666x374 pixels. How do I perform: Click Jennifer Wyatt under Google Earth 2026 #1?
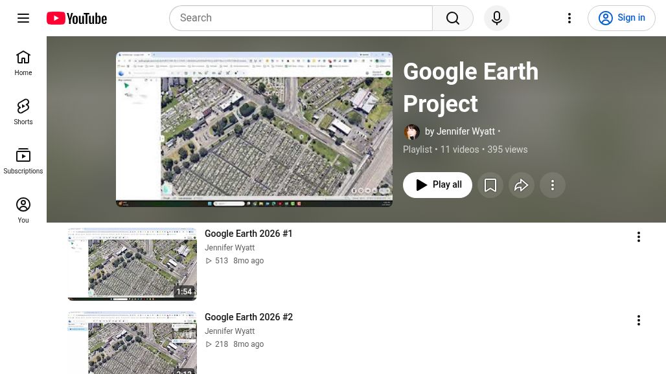230,248
